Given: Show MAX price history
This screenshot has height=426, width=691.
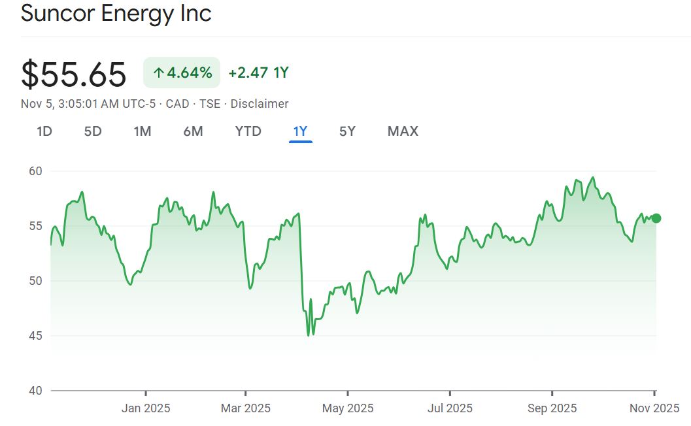Looking at the screenshot, I should (x=403, y=131).
